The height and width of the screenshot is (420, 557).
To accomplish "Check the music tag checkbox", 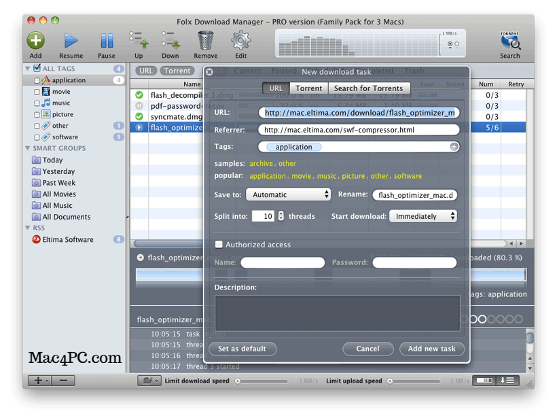I will pyautogui.click(x=37, y=103).
